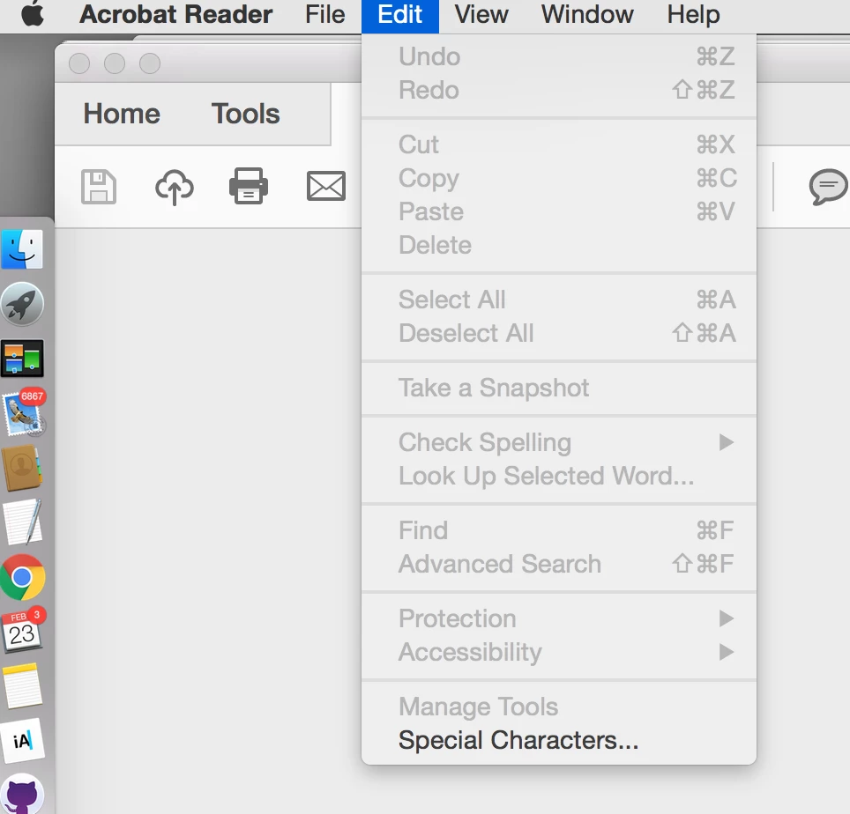Image resolution: width=850 pixels, height=814 pixels.
Task: Expand the Protection submenu arrow
Action: click(726, 618)
